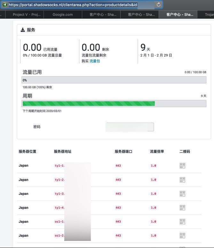Click rate 1.0 in os1-1 row
The image size is (214, 248).
tap(154, 222)
